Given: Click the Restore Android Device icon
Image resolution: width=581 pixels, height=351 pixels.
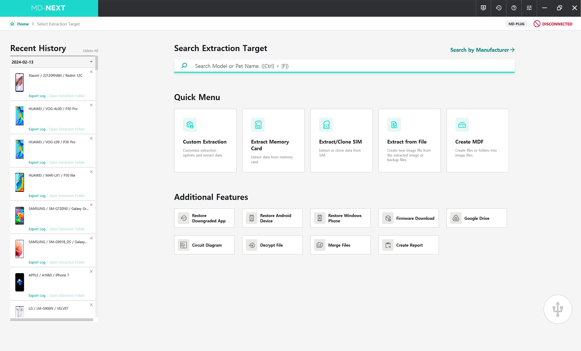Looking at the screenshot, I should (252, 218).
